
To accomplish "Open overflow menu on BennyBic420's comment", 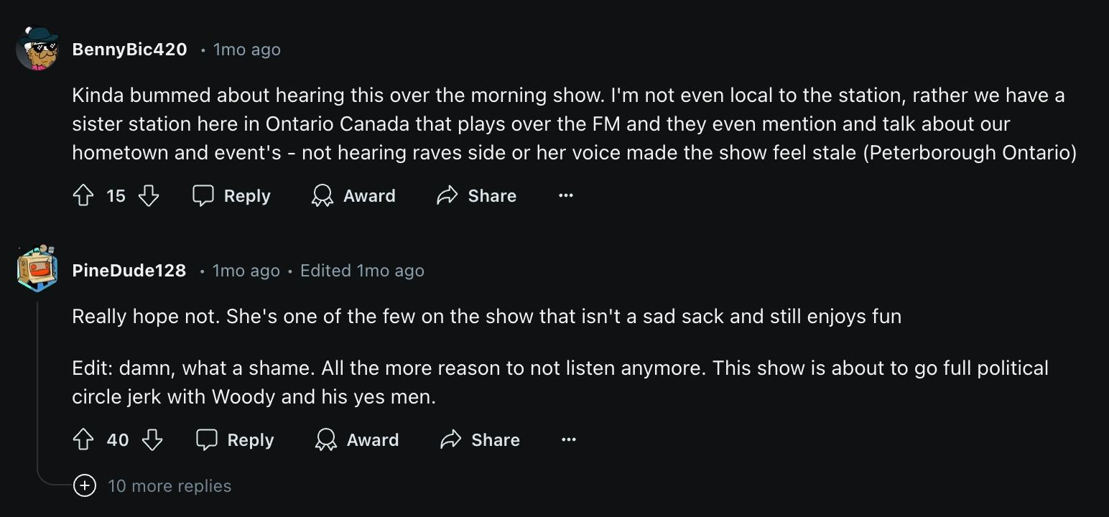I will (x=565, y=195).
